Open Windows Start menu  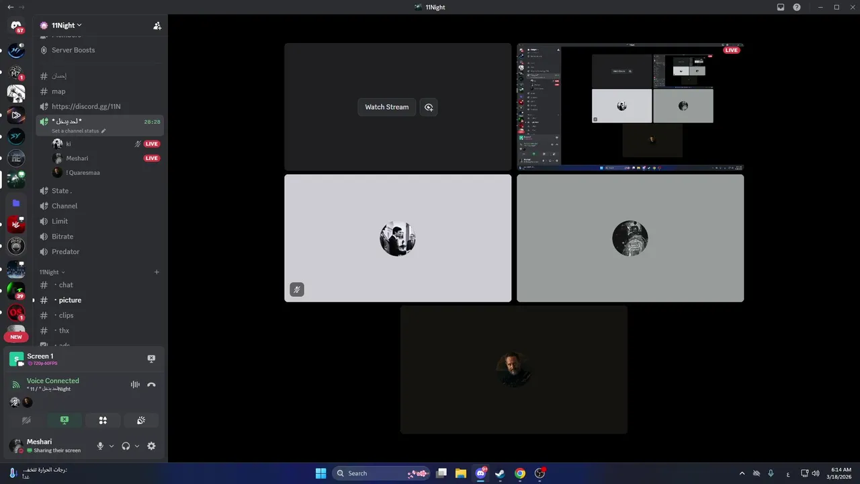tap(321, 473)
